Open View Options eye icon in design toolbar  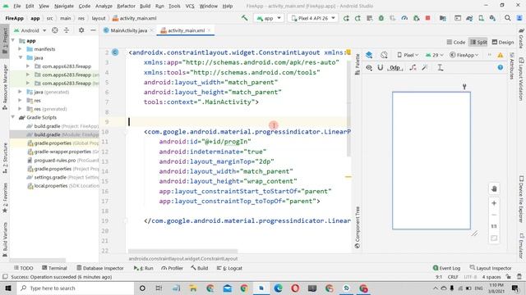point(369,67)
